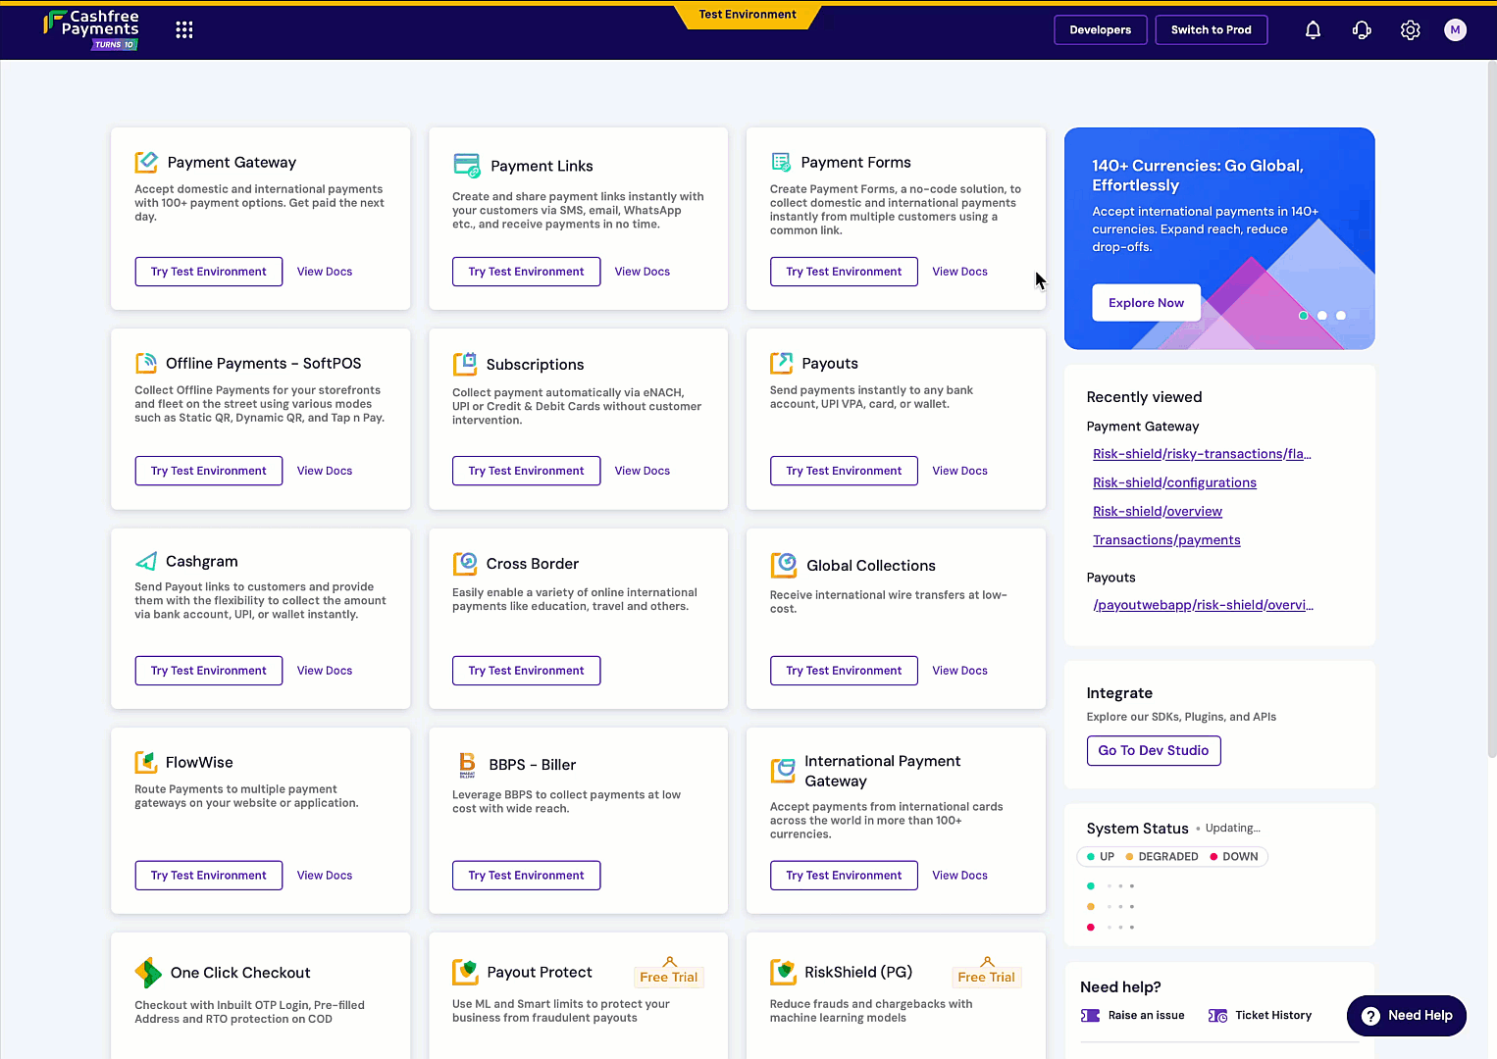This screenshot has height=1059, width=1497.
Task: Click the Raise an issue link
Action: (x=1146, y=1016)
